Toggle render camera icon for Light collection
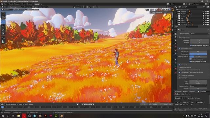 (x=208, y=18)
